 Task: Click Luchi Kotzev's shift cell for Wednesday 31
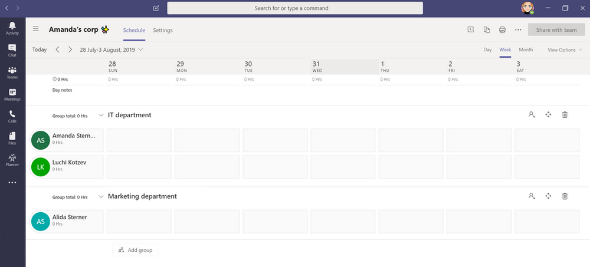tap(343, 167)
